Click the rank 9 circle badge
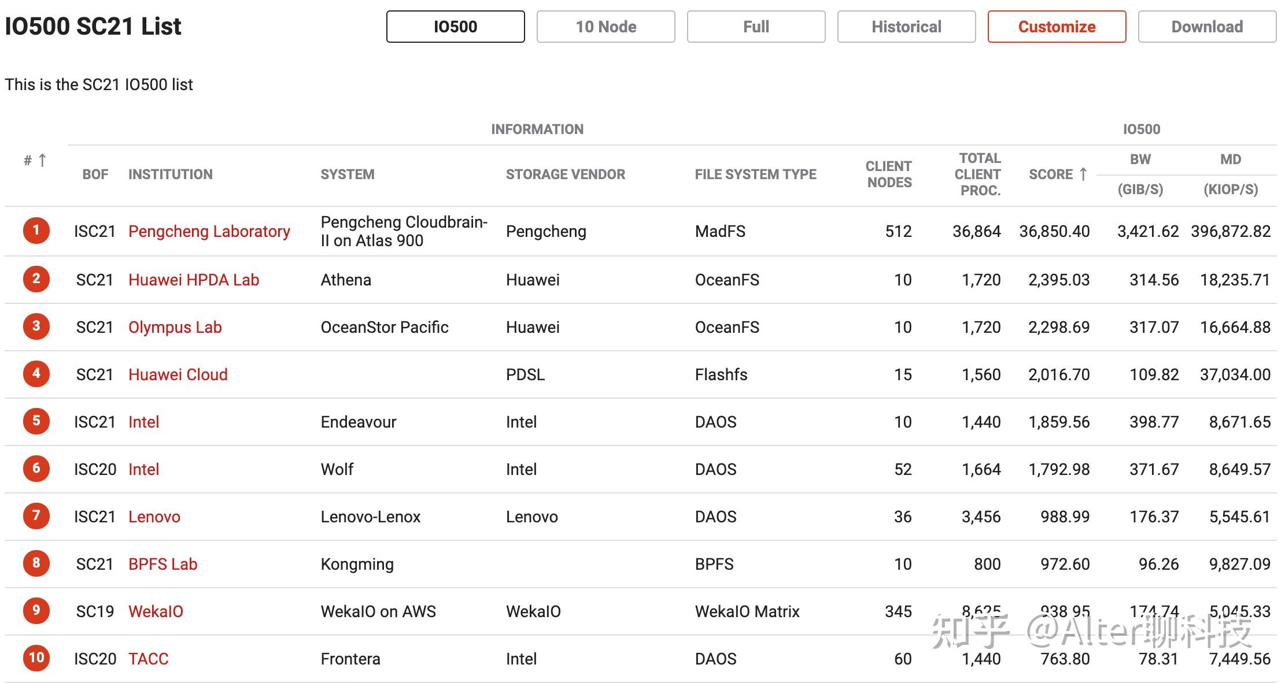This screenshot has height=683, width=1285. (x=36, y=611)
